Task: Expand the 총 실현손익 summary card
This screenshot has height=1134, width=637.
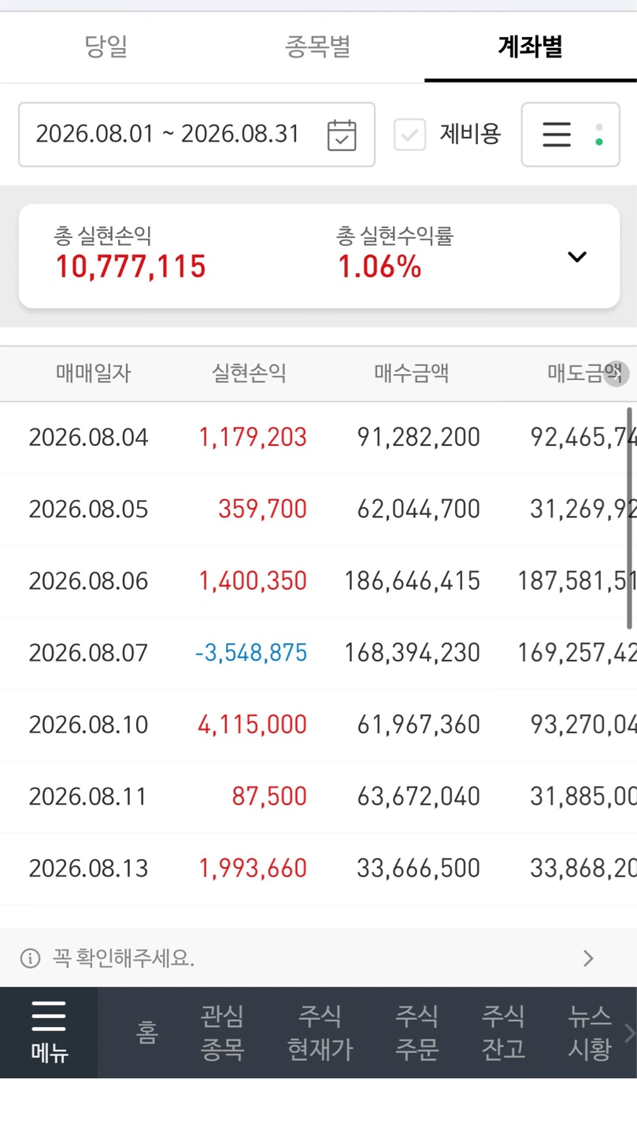Action: pos(577,257)
